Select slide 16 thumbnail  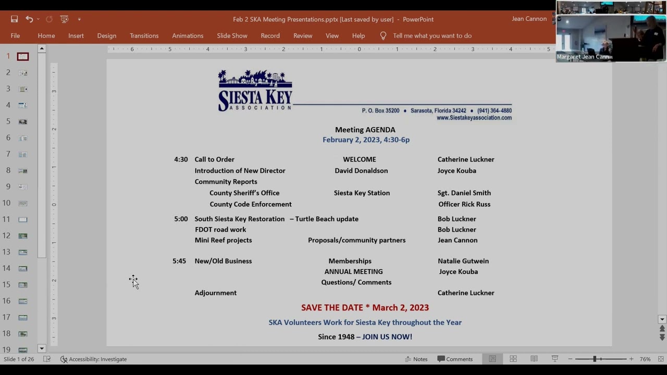click(x=23, y=301)
